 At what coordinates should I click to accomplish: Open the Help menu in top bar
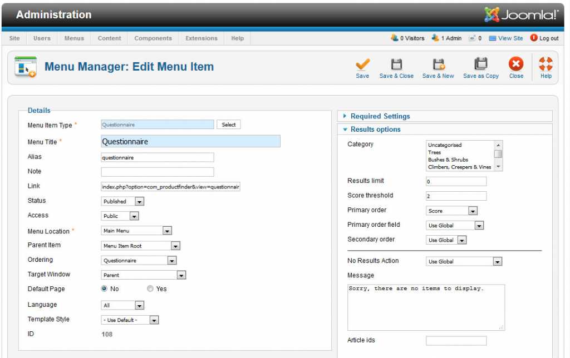click(x=237, y=38)
